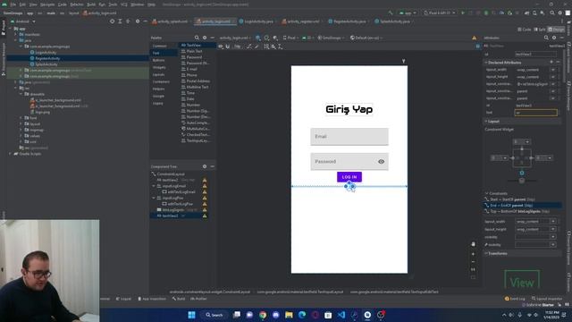This screenshot has height=322, width=572.
Task: Select the Buttons palette category
Action: [x=159, y=60]
